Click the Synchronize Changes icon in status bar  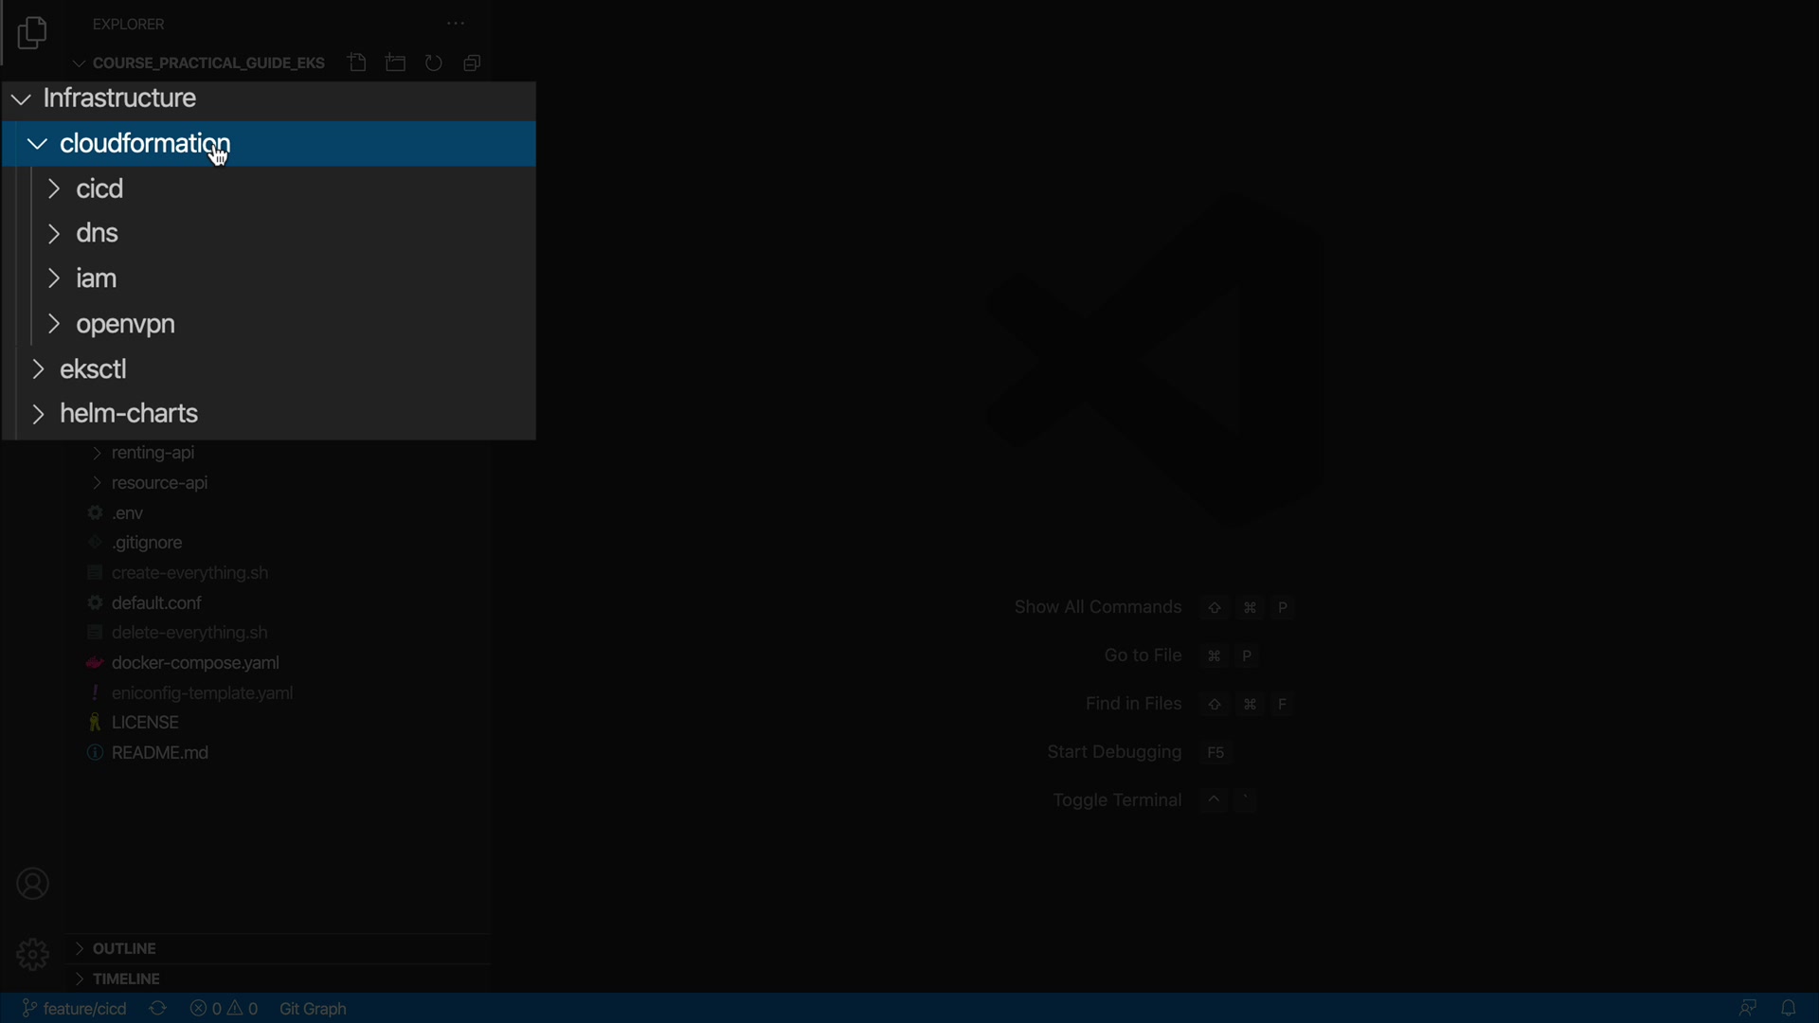click(x=158, y=1008)
